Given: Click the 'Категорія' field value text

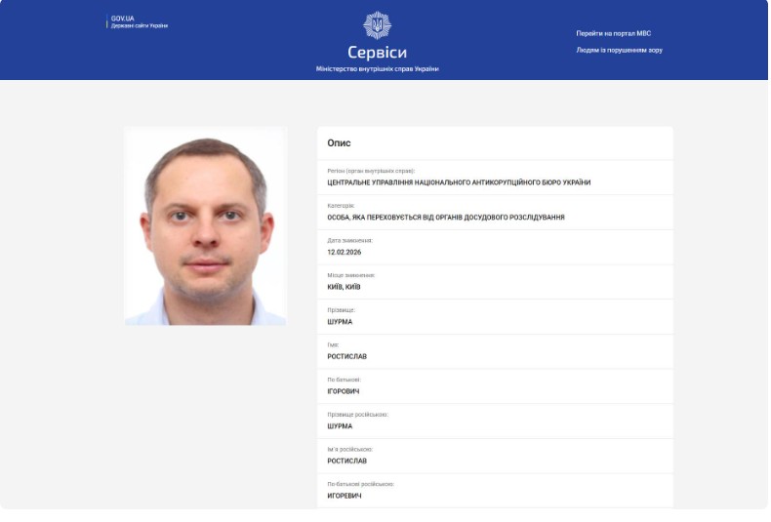Looking at the screenshot, I should pos(445,218).
